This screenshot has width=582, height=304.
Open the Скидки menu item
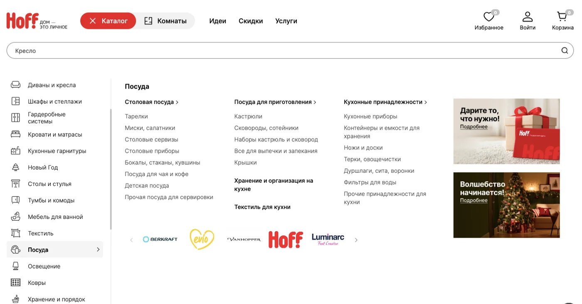pos(251,21)
